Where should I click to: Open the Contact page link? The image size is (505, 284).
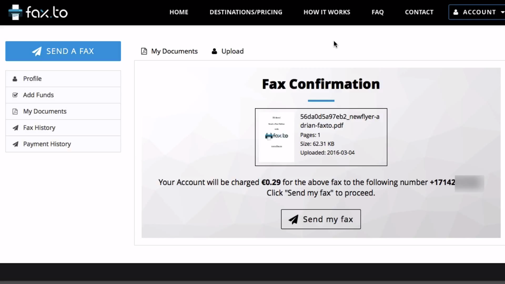click(419, 12)
